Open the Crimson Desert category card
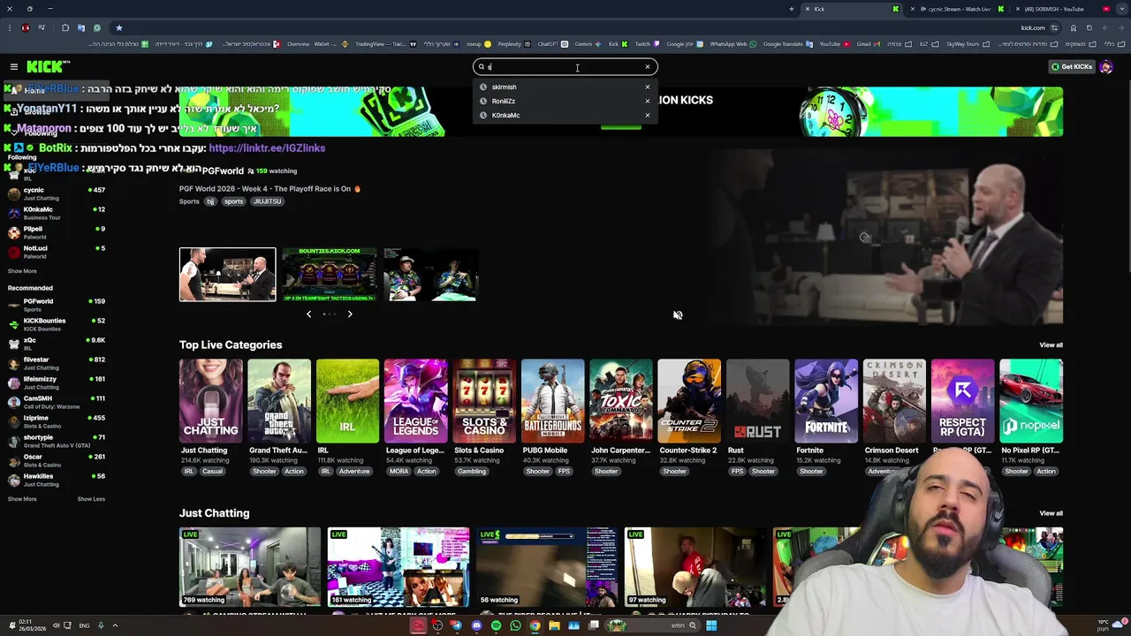The image size is (1131, 636). 894,400
